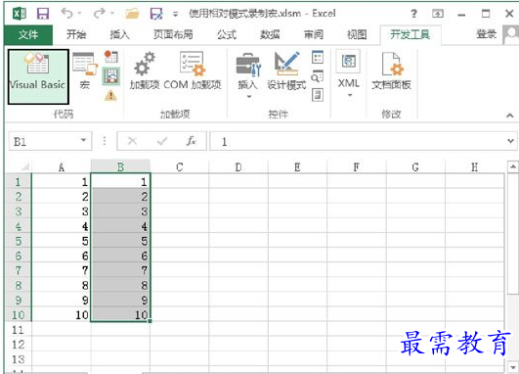Select column B header
Image resolution: width=519 pixels, height=374 pixels.
(x=120, y=166)
